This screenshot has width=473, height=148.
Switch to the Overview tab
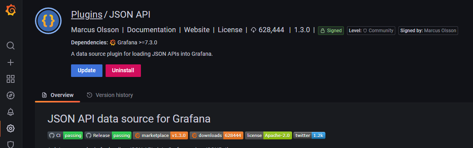[58, 95]
